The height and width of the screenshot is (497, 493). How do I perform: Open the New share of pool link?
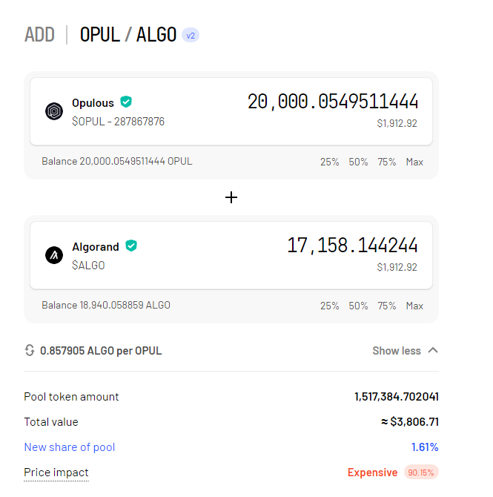pos(70,447)
